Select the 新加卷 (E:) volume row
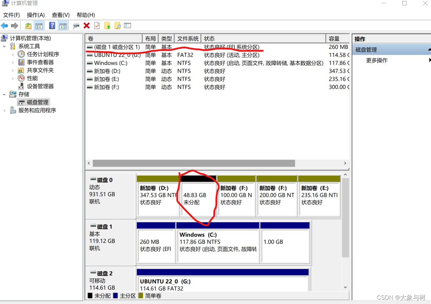Screen dimensions: 431x304 pos(218,79)
